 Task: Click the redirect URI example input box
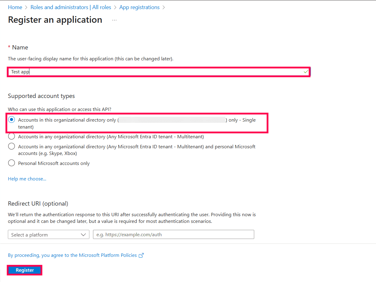click(173, 234)
